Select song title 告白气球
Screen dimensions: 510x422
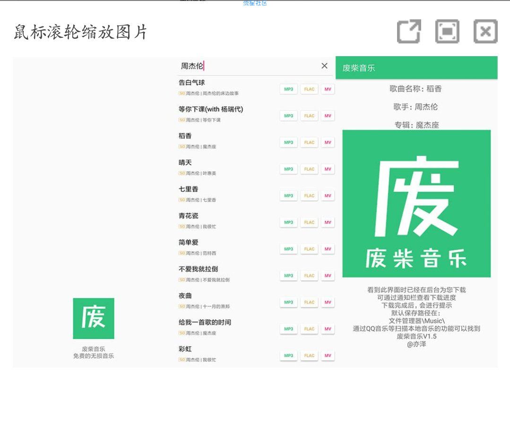pos(191,83)
